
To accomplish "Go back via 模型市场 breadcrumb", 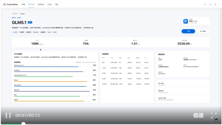I will (15, 14).
